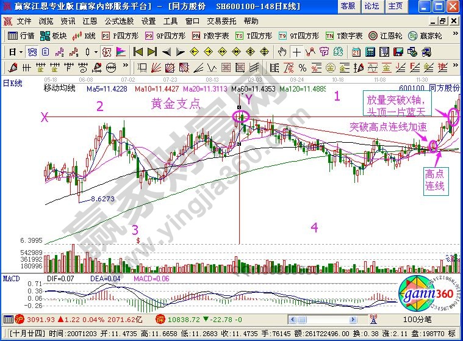Toggle the crosshair cursor tool
Viewport: 463px width, 341px height.
tap(298, 51)
